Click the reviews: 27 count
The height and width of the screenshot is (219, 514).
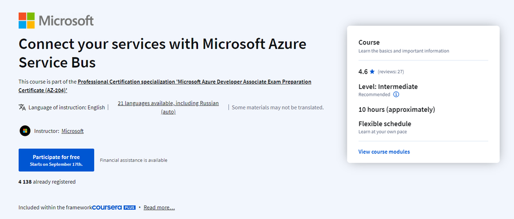(391, 72)
